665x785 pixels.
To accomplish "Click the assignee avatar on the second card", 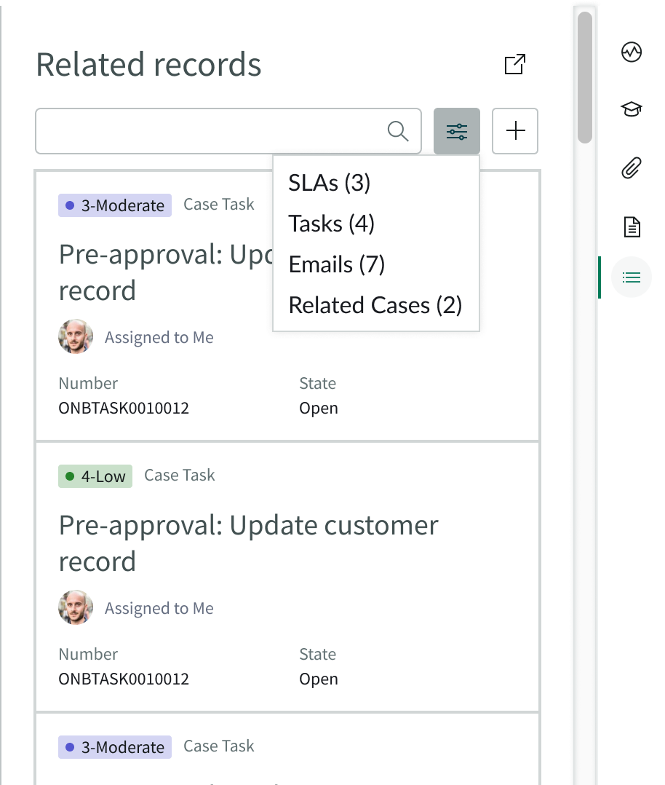I will click(x=76, y=607).
